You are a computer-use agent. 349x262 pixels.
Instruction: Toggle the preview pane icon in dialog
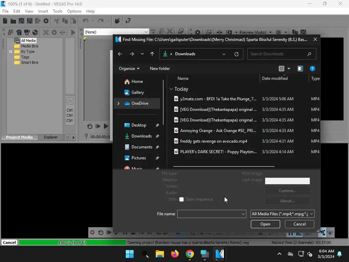(300, 69)
